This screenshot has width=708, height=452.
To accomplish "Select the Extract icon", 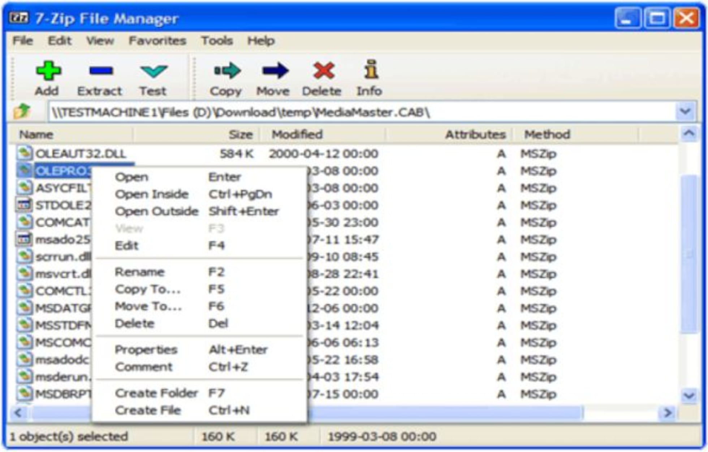I will tap(100, 71).
